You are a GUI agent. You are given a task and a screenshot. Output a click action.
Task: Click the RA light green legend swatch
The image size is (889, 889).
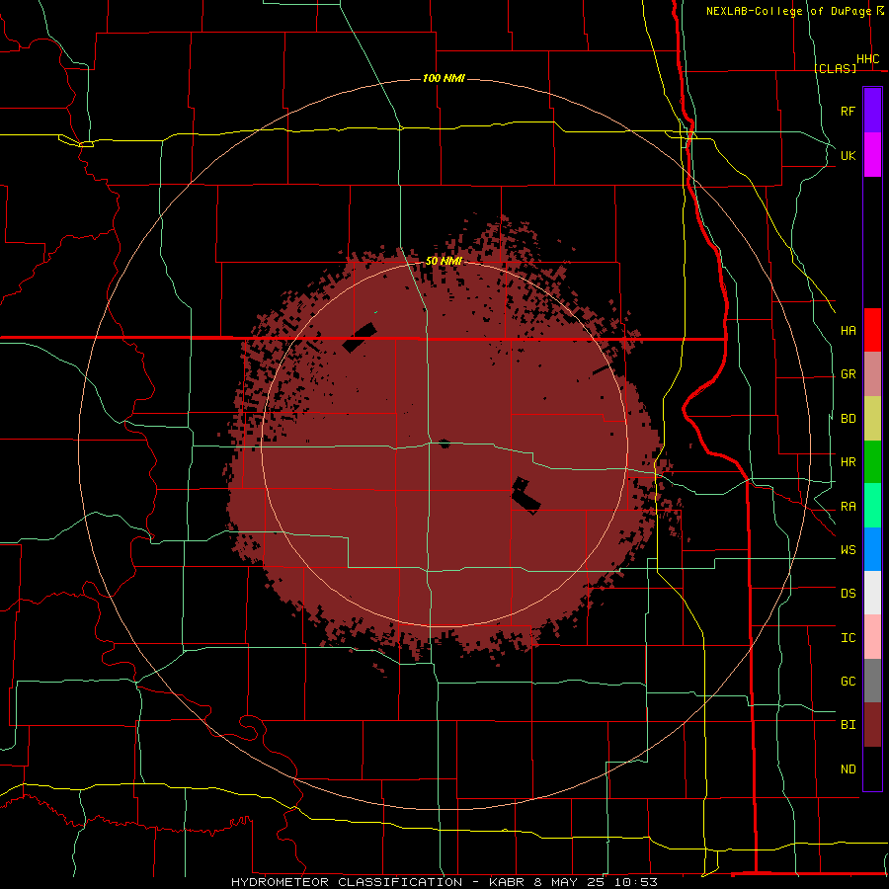click(x=872, y=506)
